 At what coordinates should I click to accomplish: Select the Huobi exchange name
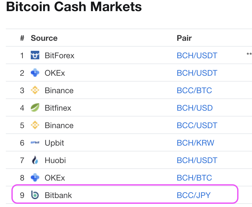point(55,160)
